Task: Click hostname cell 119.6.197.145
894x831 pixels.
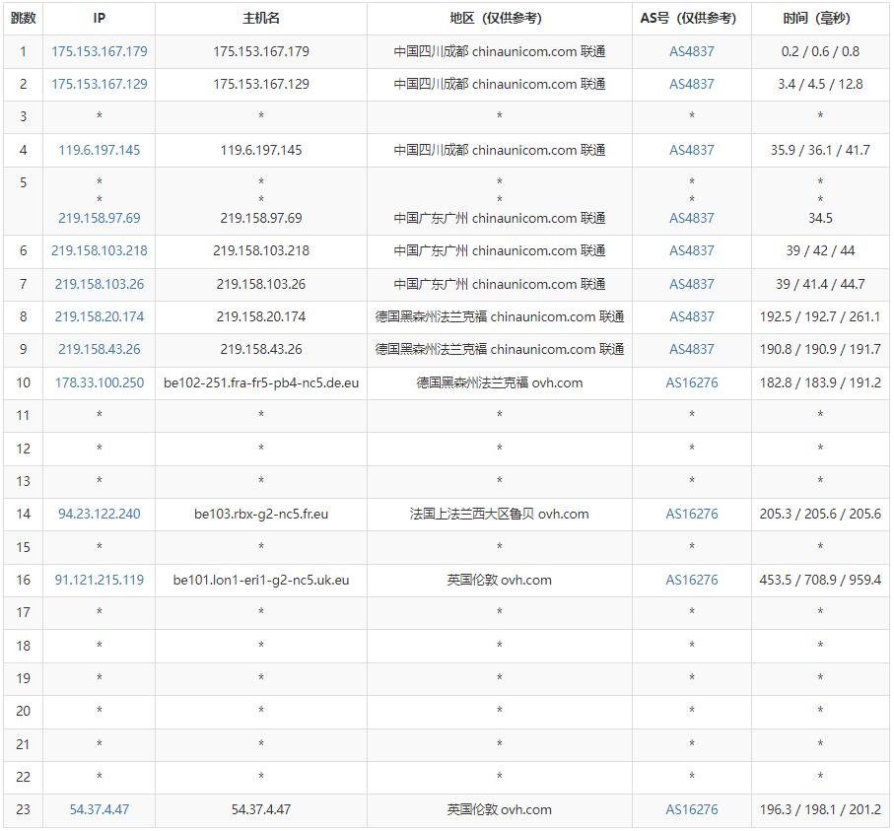Action: [261, 150]
